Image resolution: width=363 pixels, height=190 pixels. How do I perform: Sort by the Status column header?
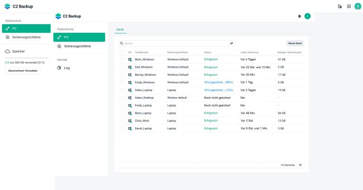[207, 52]
